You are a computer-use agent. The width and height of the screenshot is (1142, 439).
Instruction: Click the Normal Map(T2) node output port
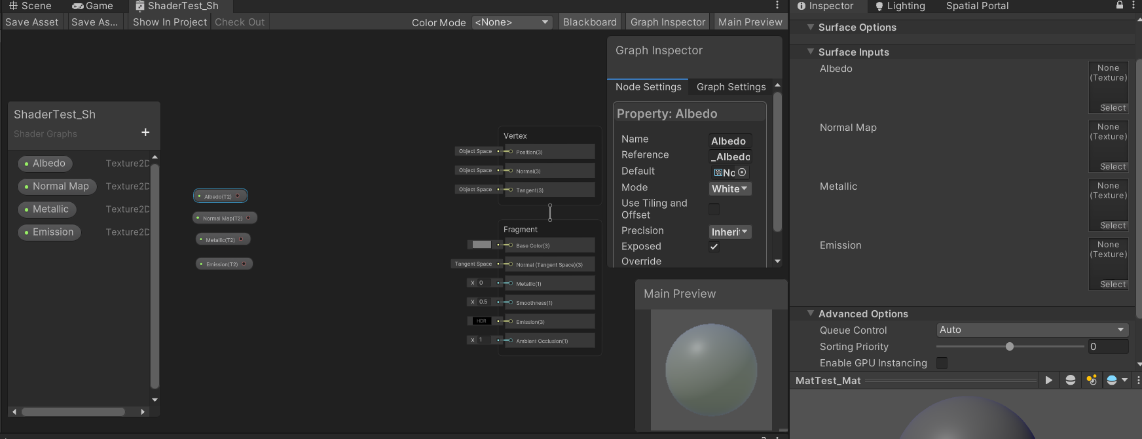click(248, 218)
